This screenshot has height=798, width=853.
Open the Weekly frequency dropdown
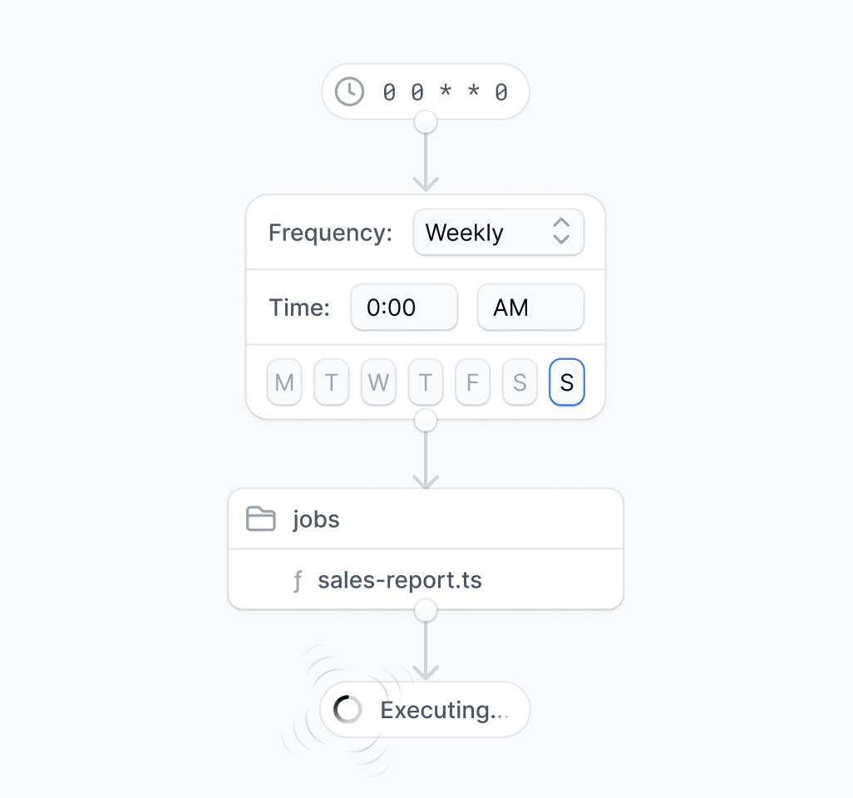(x=499, y=232)
